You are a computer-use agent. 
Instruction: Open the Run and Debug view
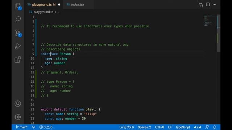(18, 46)
